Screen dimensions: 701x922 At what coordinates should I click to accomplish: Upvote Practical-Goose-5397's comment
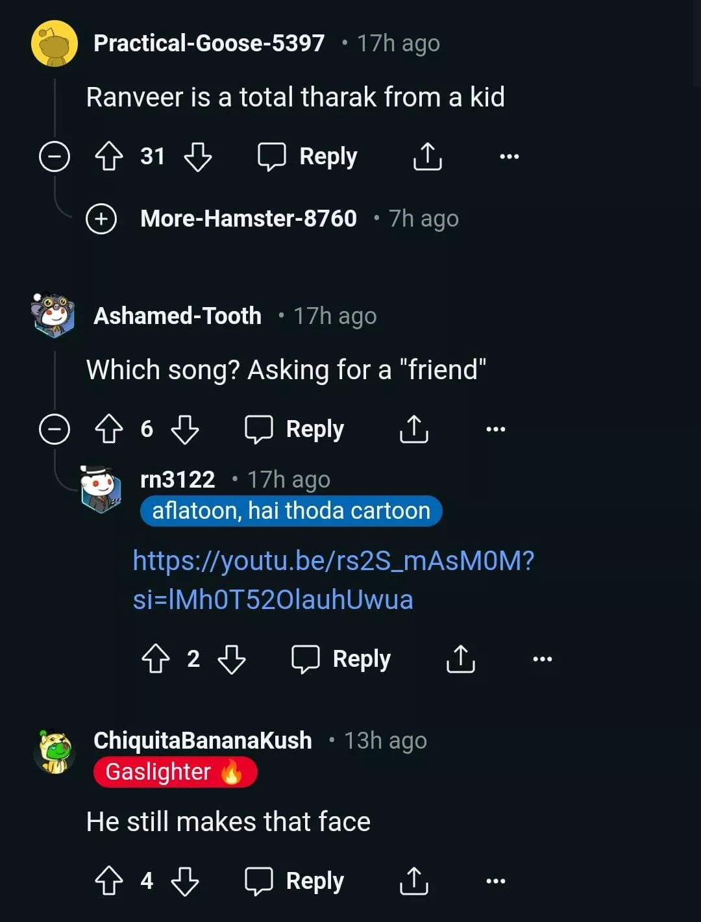click(x=108, y=156)
